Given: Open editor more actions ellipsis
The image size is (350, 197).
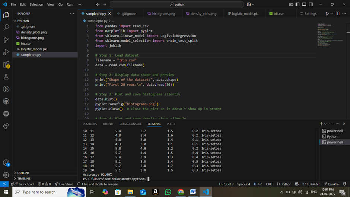Looking at the screenshot, I should pyautogui.click(x=344, y=14).
